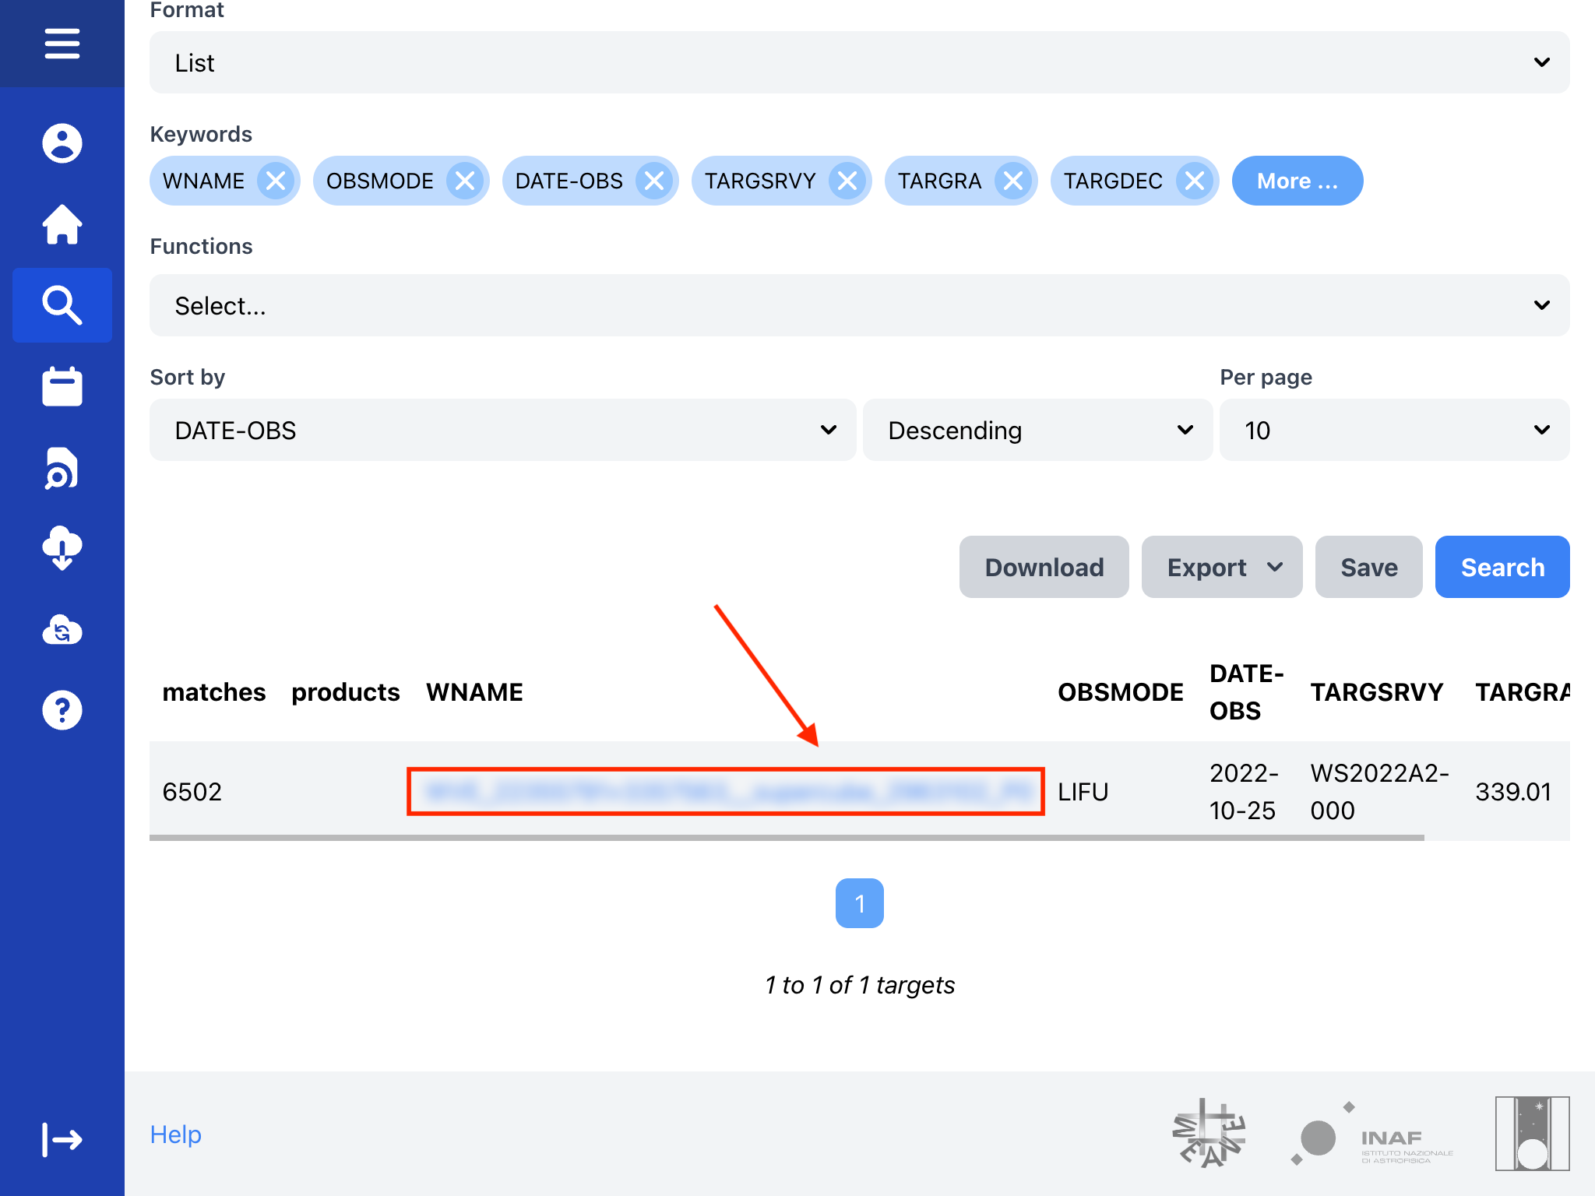The width and height of the screenshot is (1595, 1196).
Task: Remove the TARGDEC keyword
Action: coord(1195,181)
